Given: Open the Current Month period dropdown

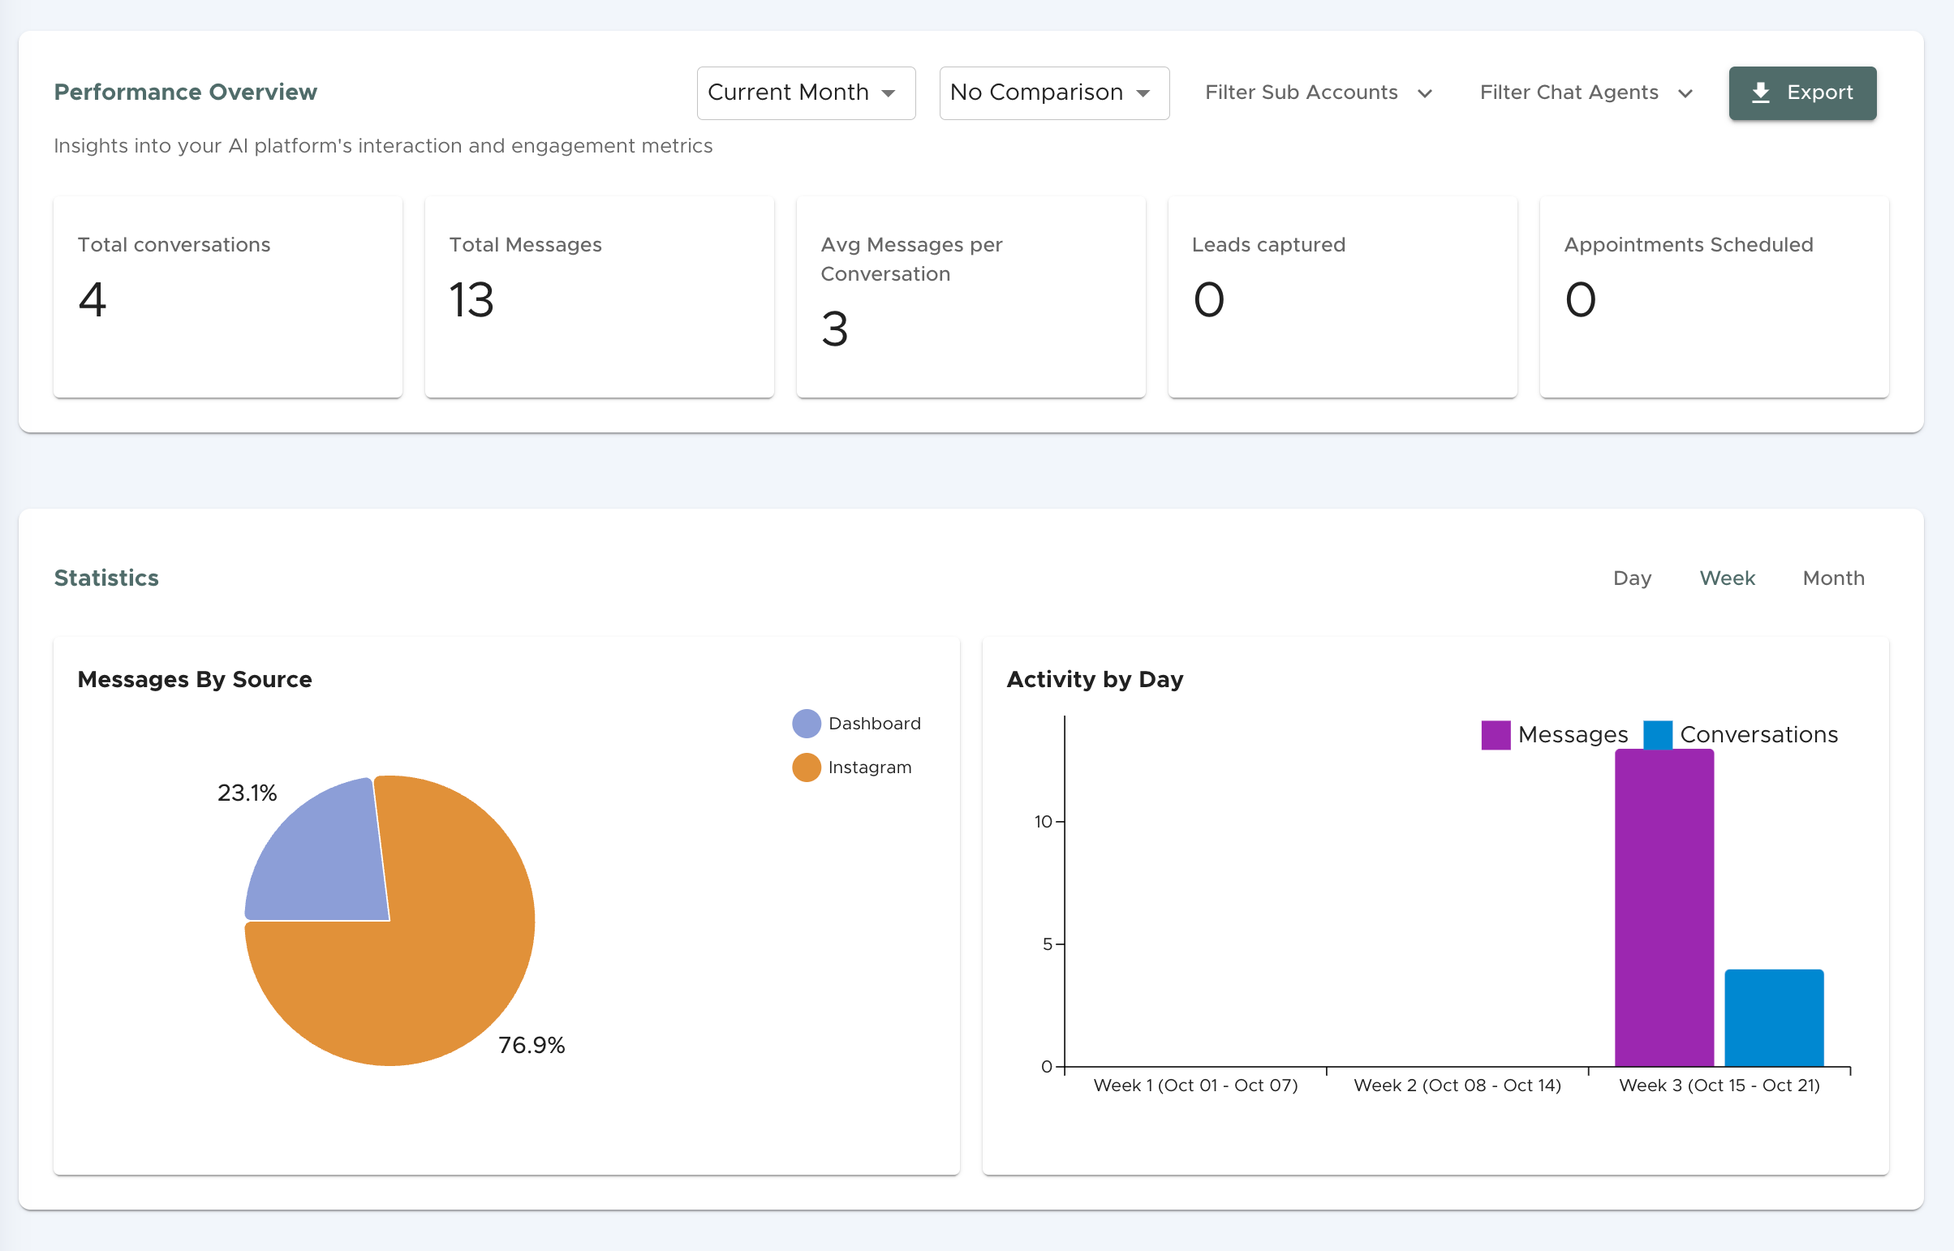Looking at the screenshot, I should (788, 92).
